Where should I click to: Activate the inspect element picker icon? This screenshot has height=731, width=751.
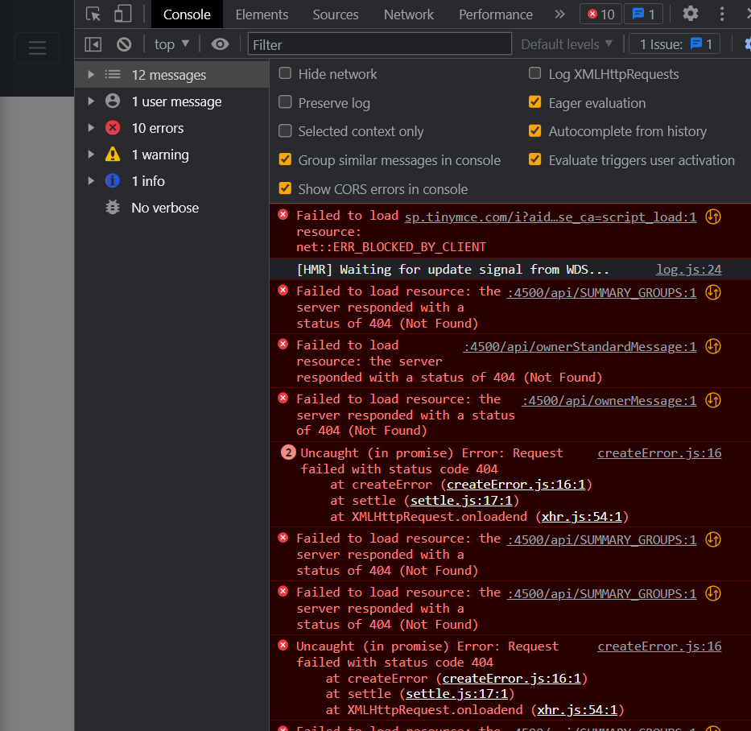tap(93, 14)
